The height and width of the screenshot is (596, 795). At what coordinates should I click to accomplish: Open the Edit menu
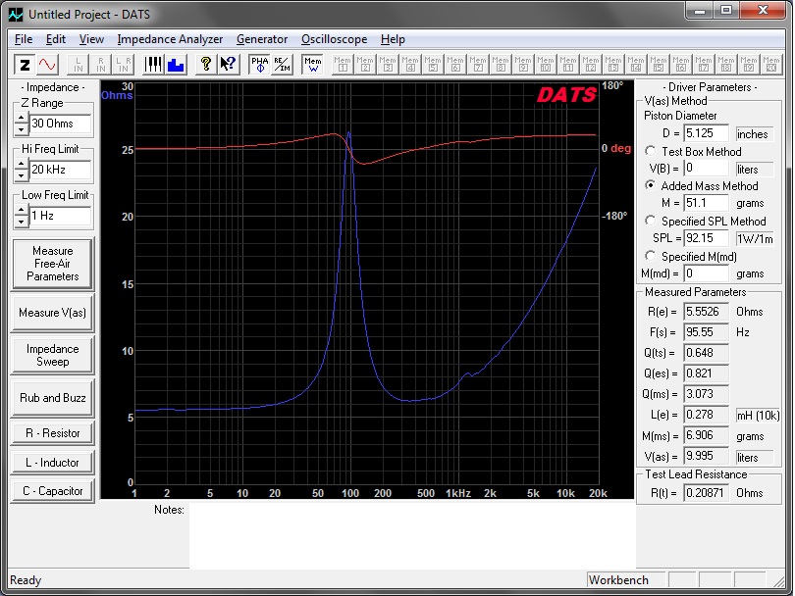(x=56, y=39)
